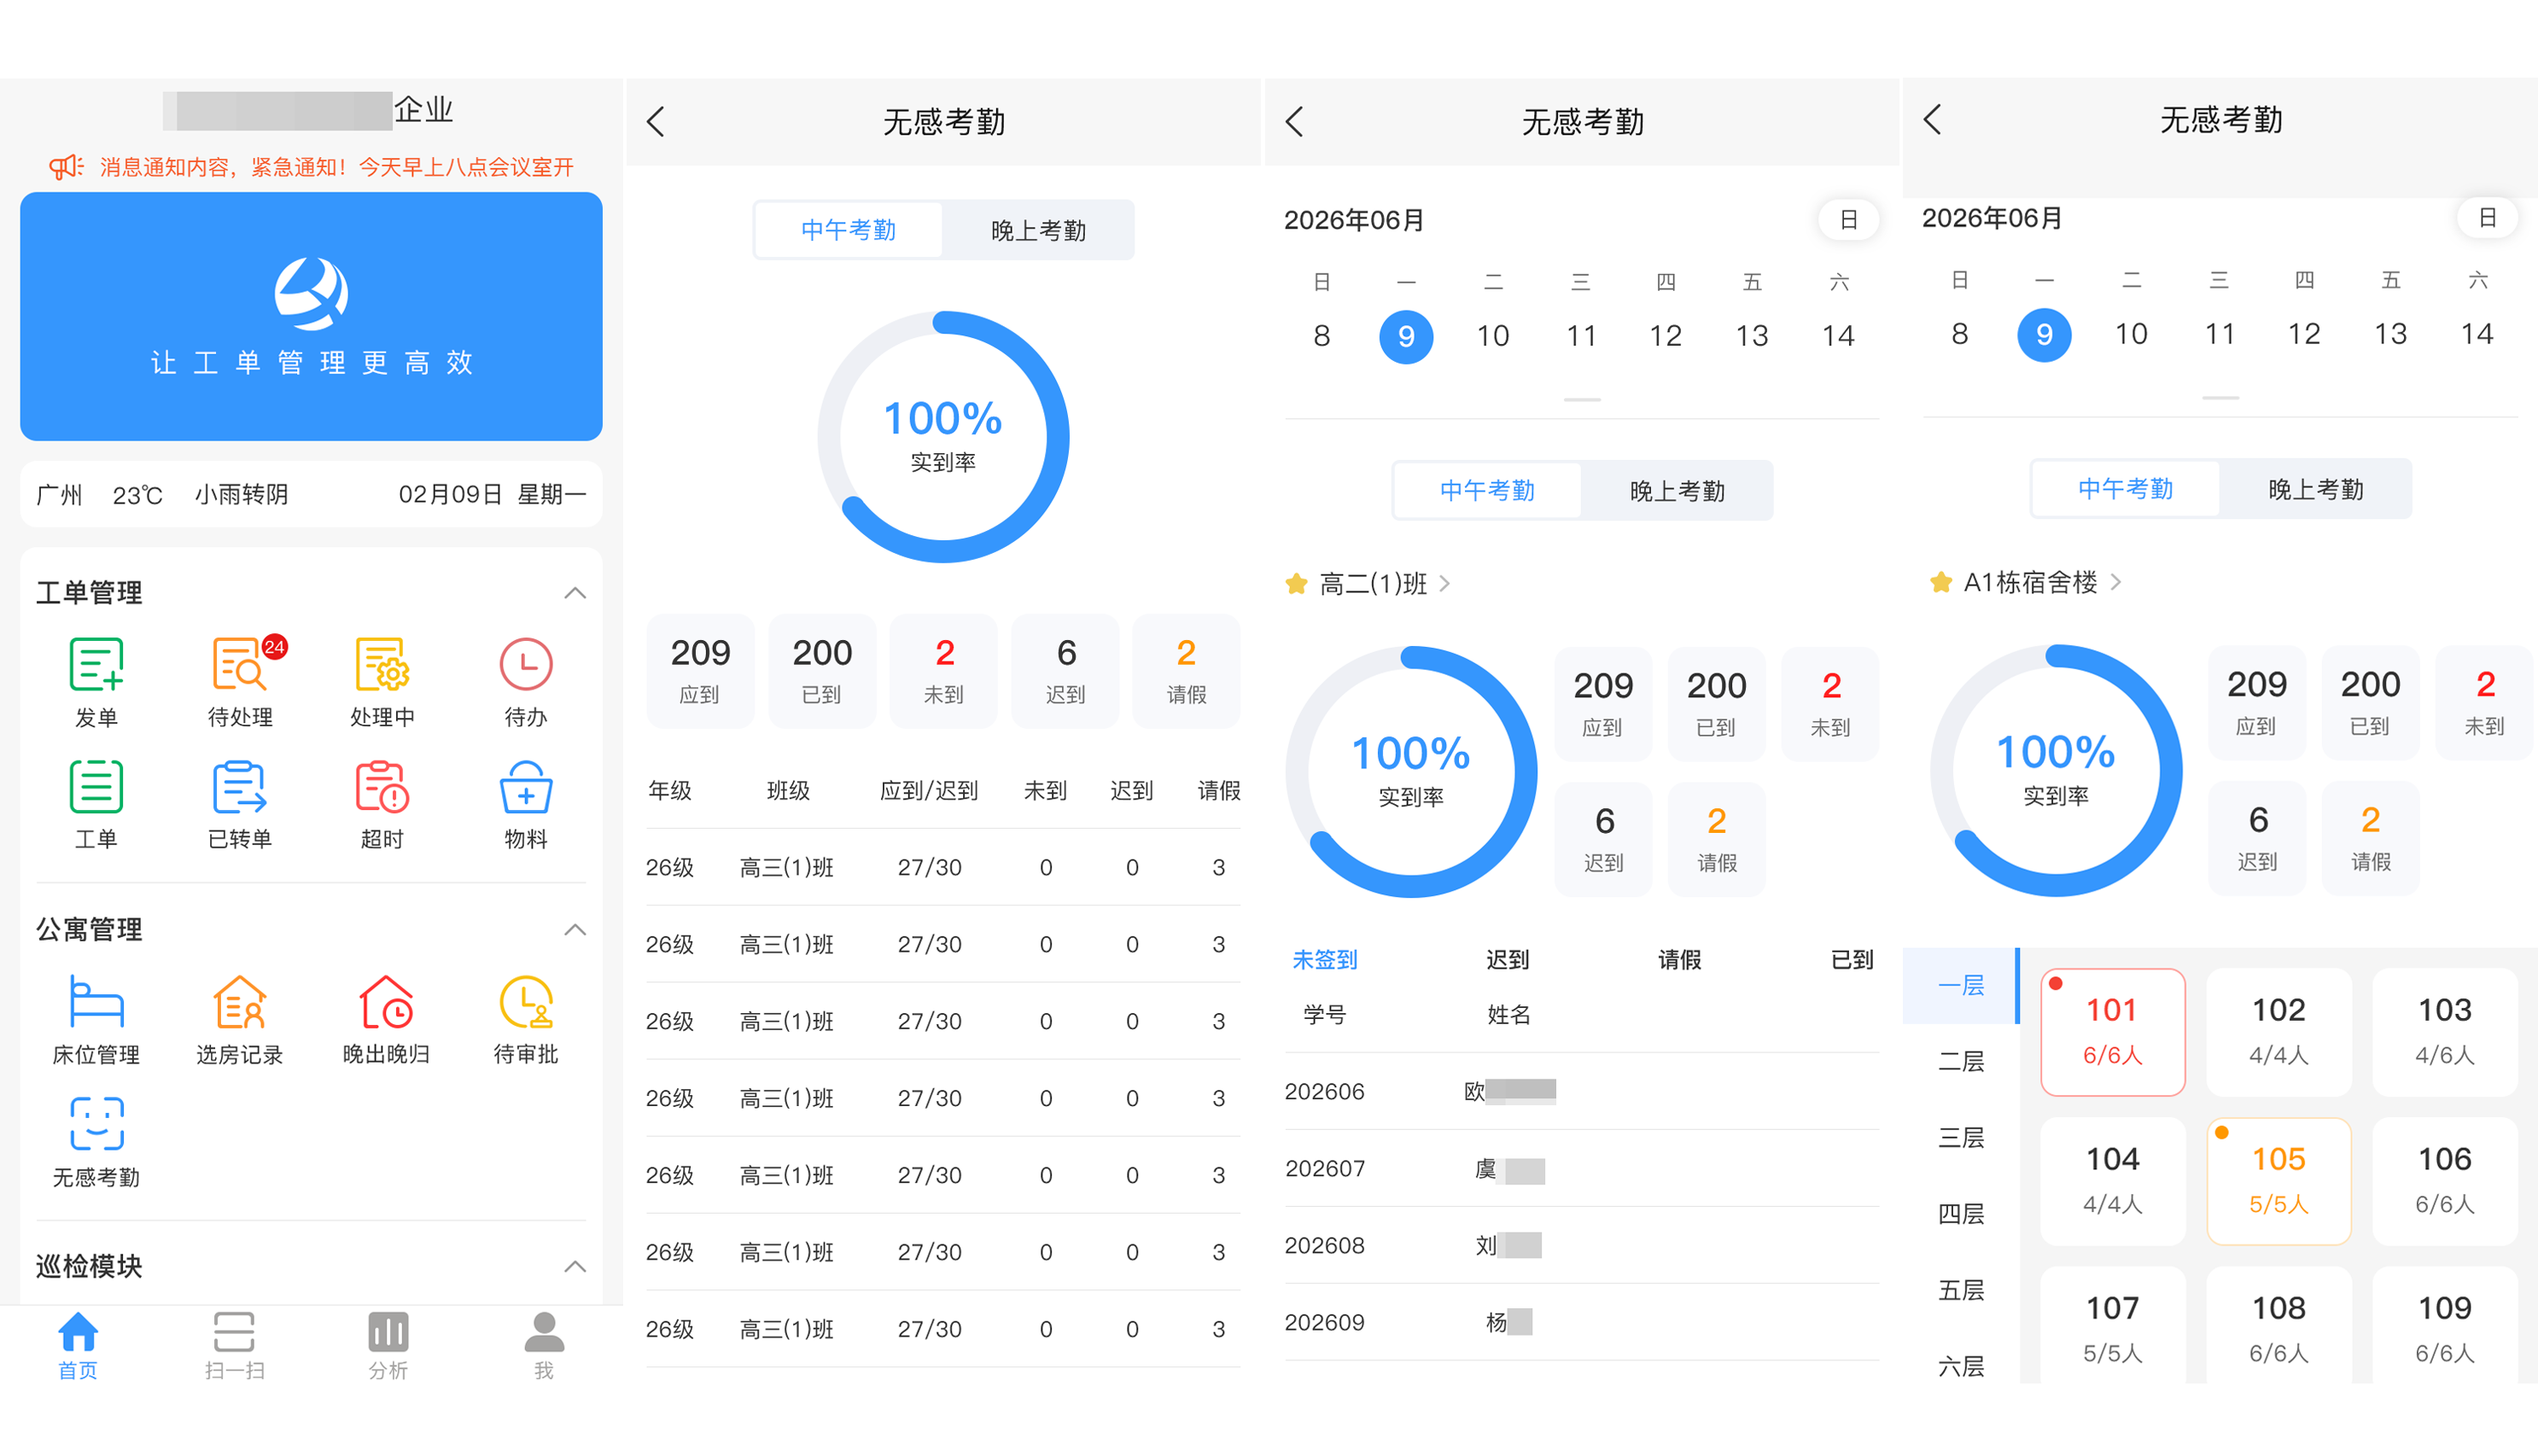
Task: Open room 105 card
Action: 2278,1180
